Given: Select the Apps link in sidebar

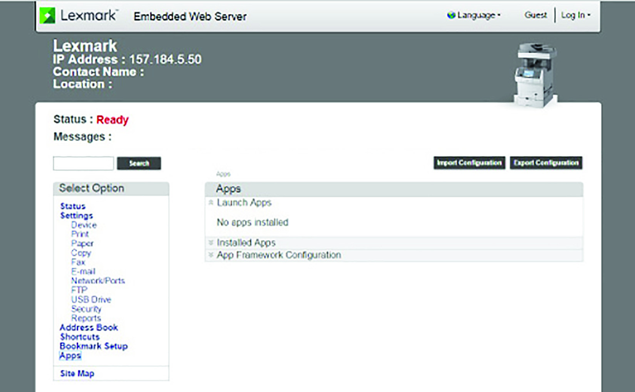Looking at the screenshot, I should click(x=70, y=356).
